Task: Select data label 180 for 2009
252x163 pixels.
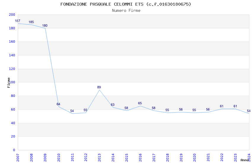Action: (x=45, y=25)
